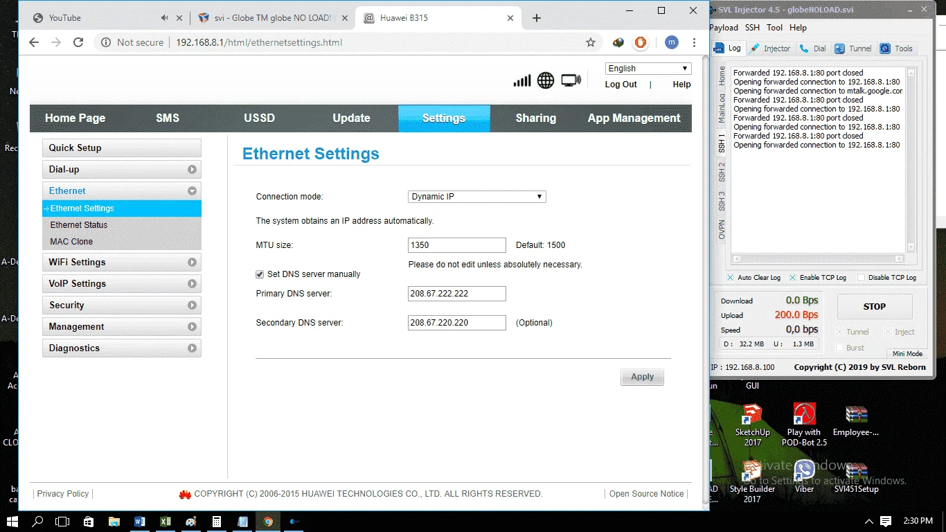946x532 pixels.
Task: Click the Not secure site info icon
Action: coord(106,42)
